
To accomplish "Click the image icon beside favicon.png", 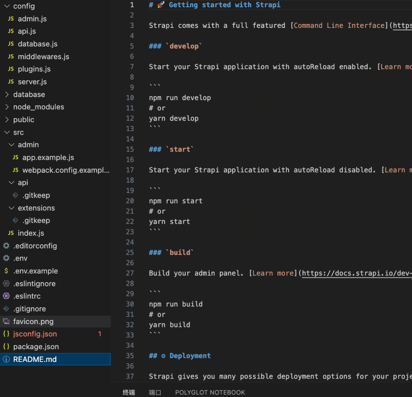I will click(6, 321).
